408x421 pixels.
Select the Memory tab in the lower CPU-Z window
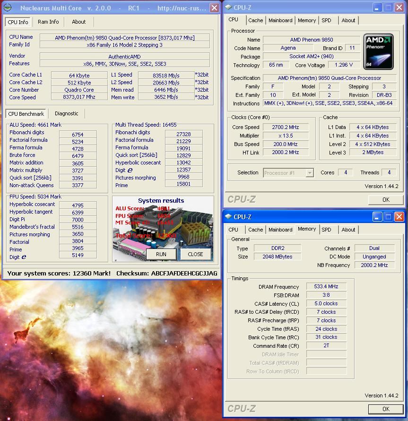point(307,229)
